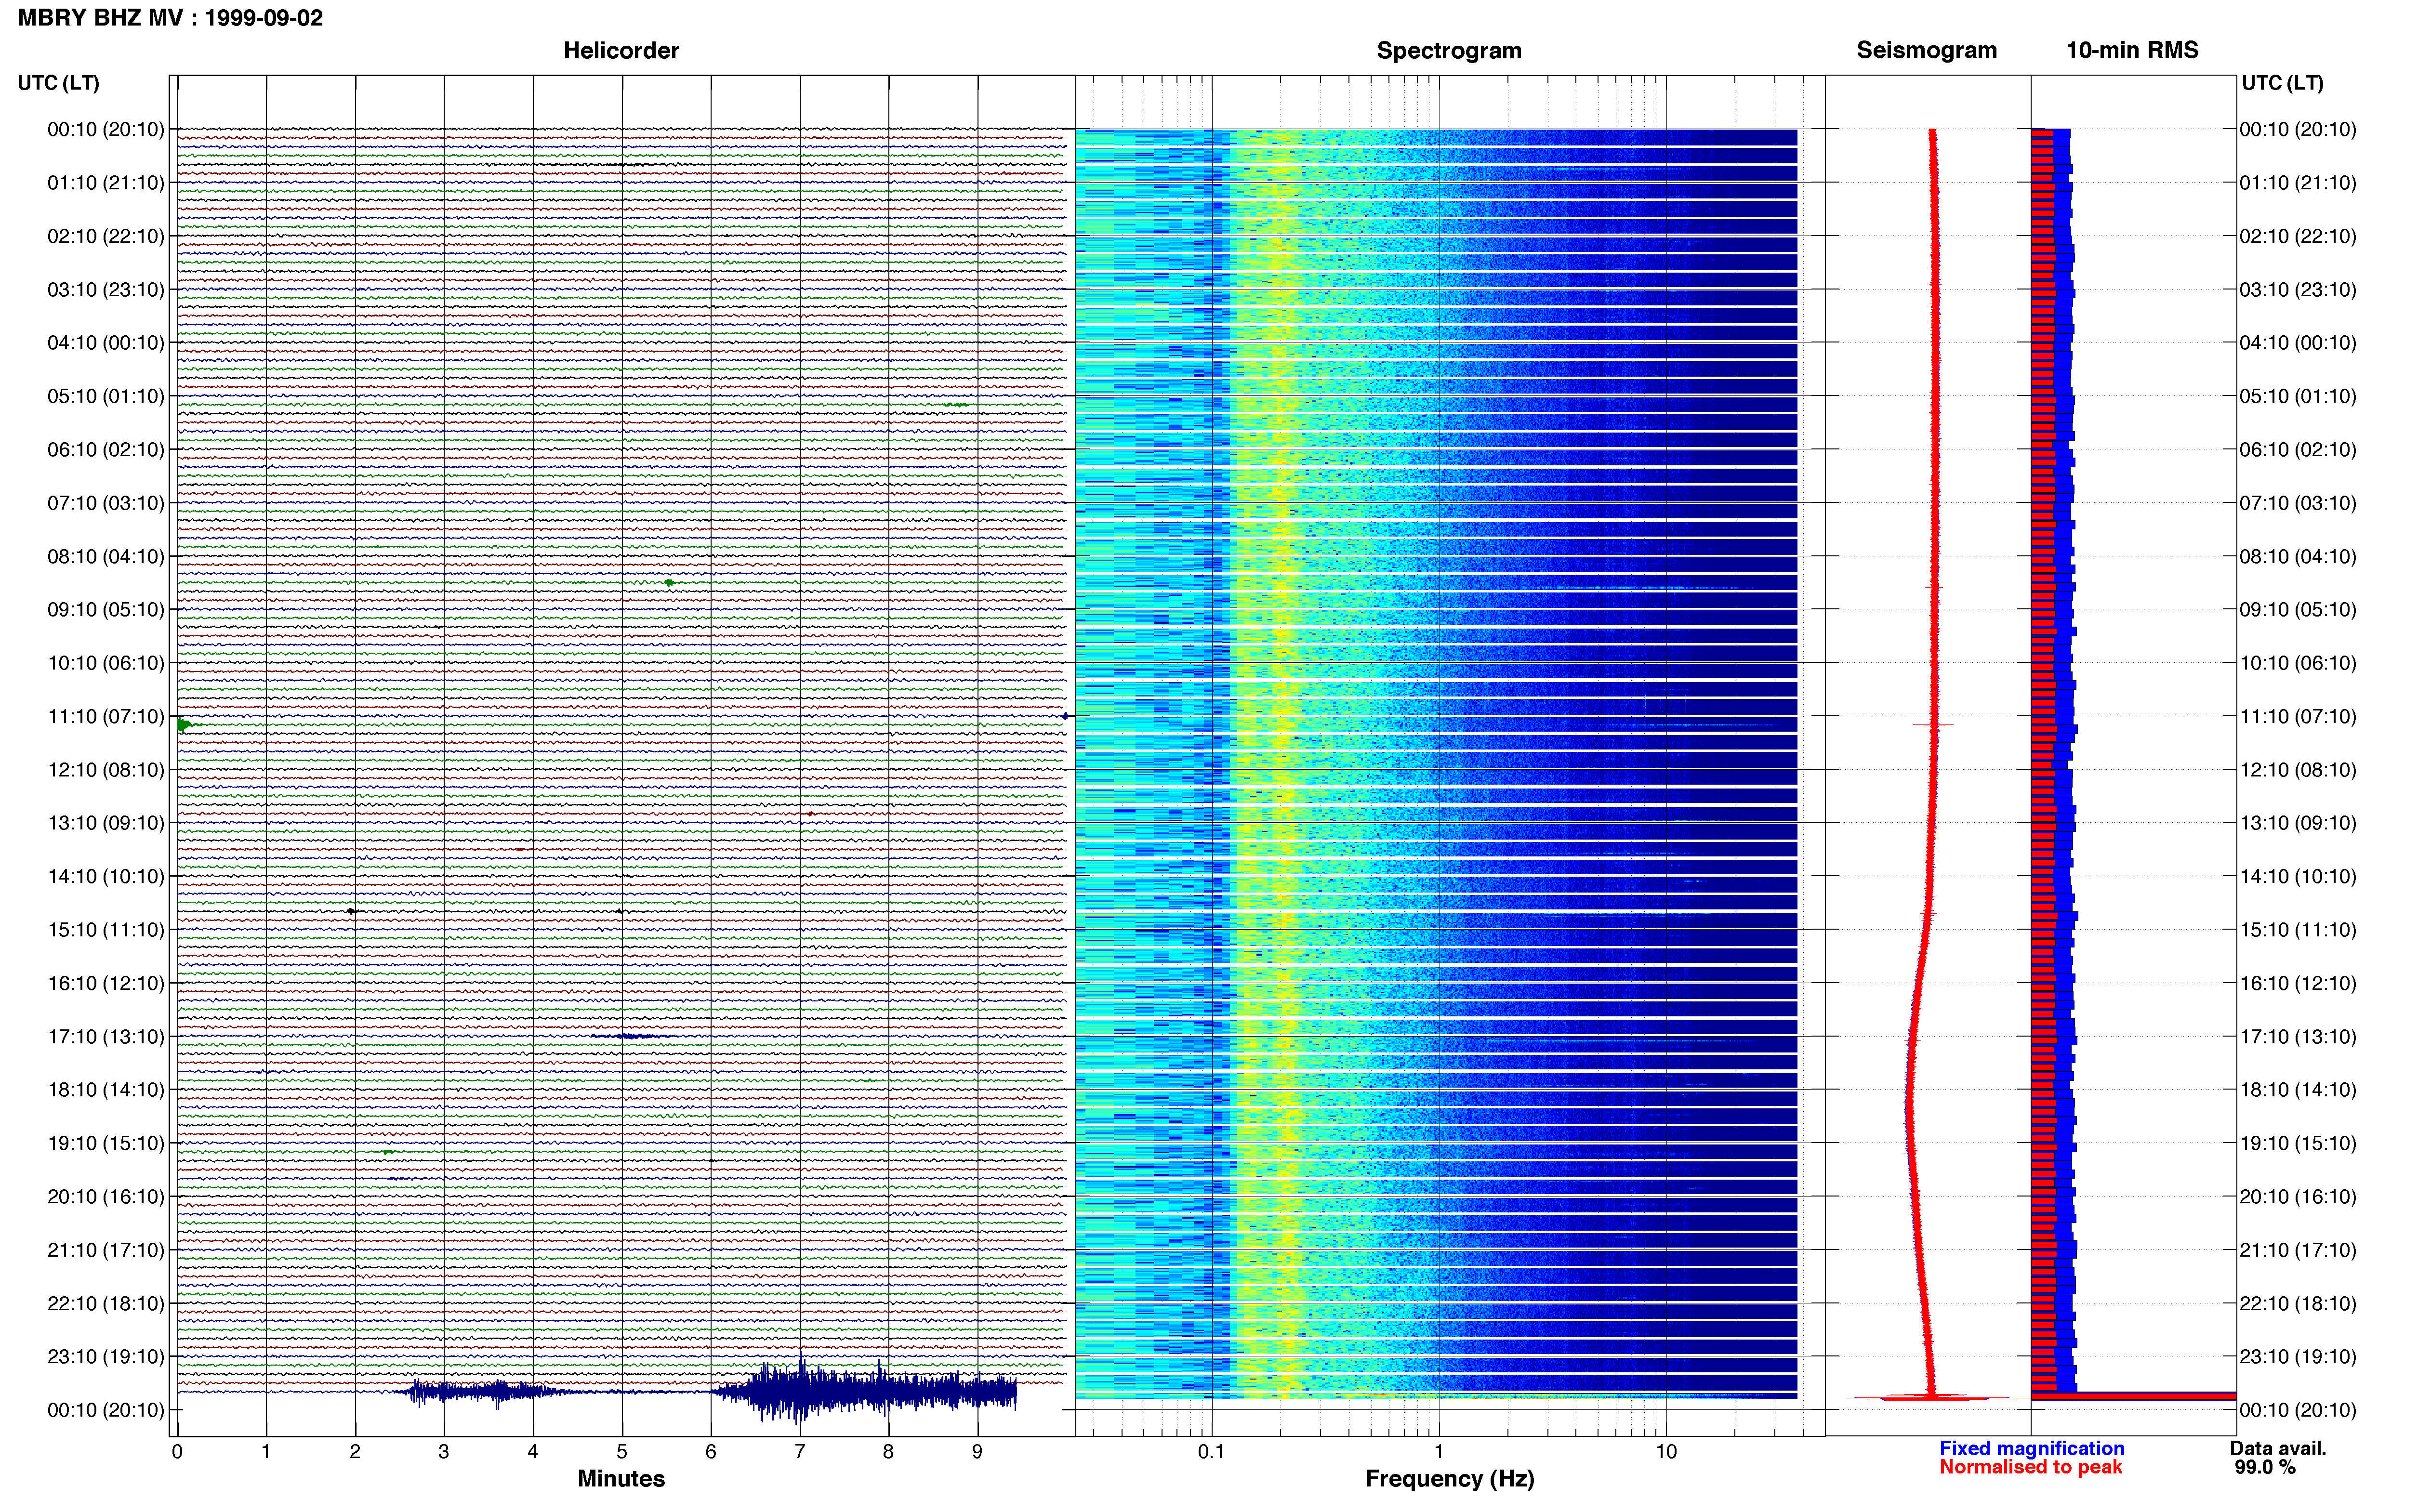Click the left 05:10 (01:10) time label
This screenshot has width=2418, height=1512.
(x=106, y=396)
